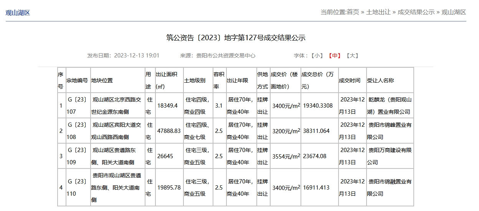The image size is (479, 211).
Task: Click transferee 贵阳万商建设有限公司 cell
Action: [x=390, y=156]
